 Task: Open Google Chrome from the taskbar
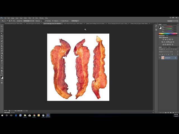34,115
